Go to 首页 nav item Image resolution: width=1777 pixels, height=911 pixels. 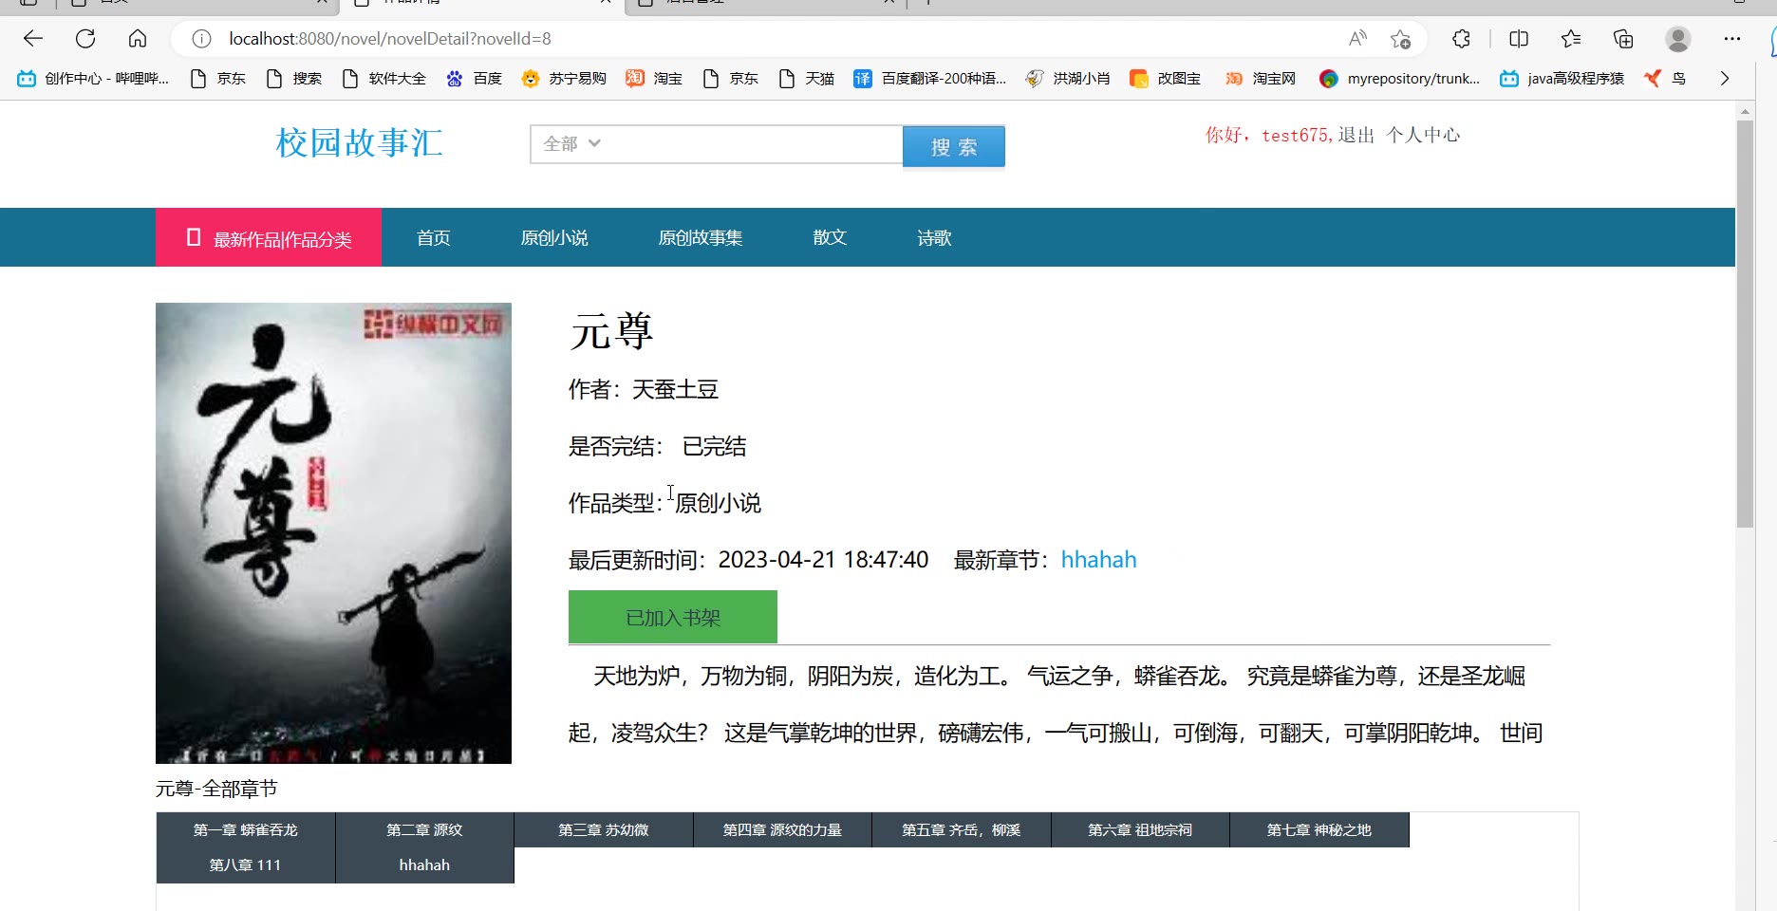coord(434,238)
